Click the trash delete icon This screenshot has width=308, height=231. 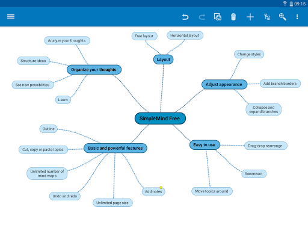pos(233,17)
